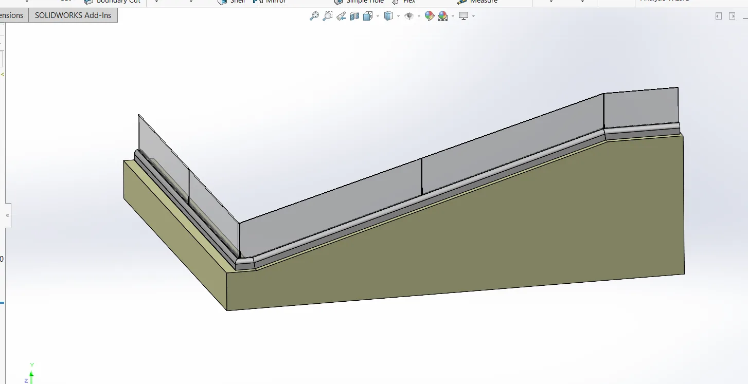
Task: Toggle the Hide/Show Items eye icon
Action: 409,16
